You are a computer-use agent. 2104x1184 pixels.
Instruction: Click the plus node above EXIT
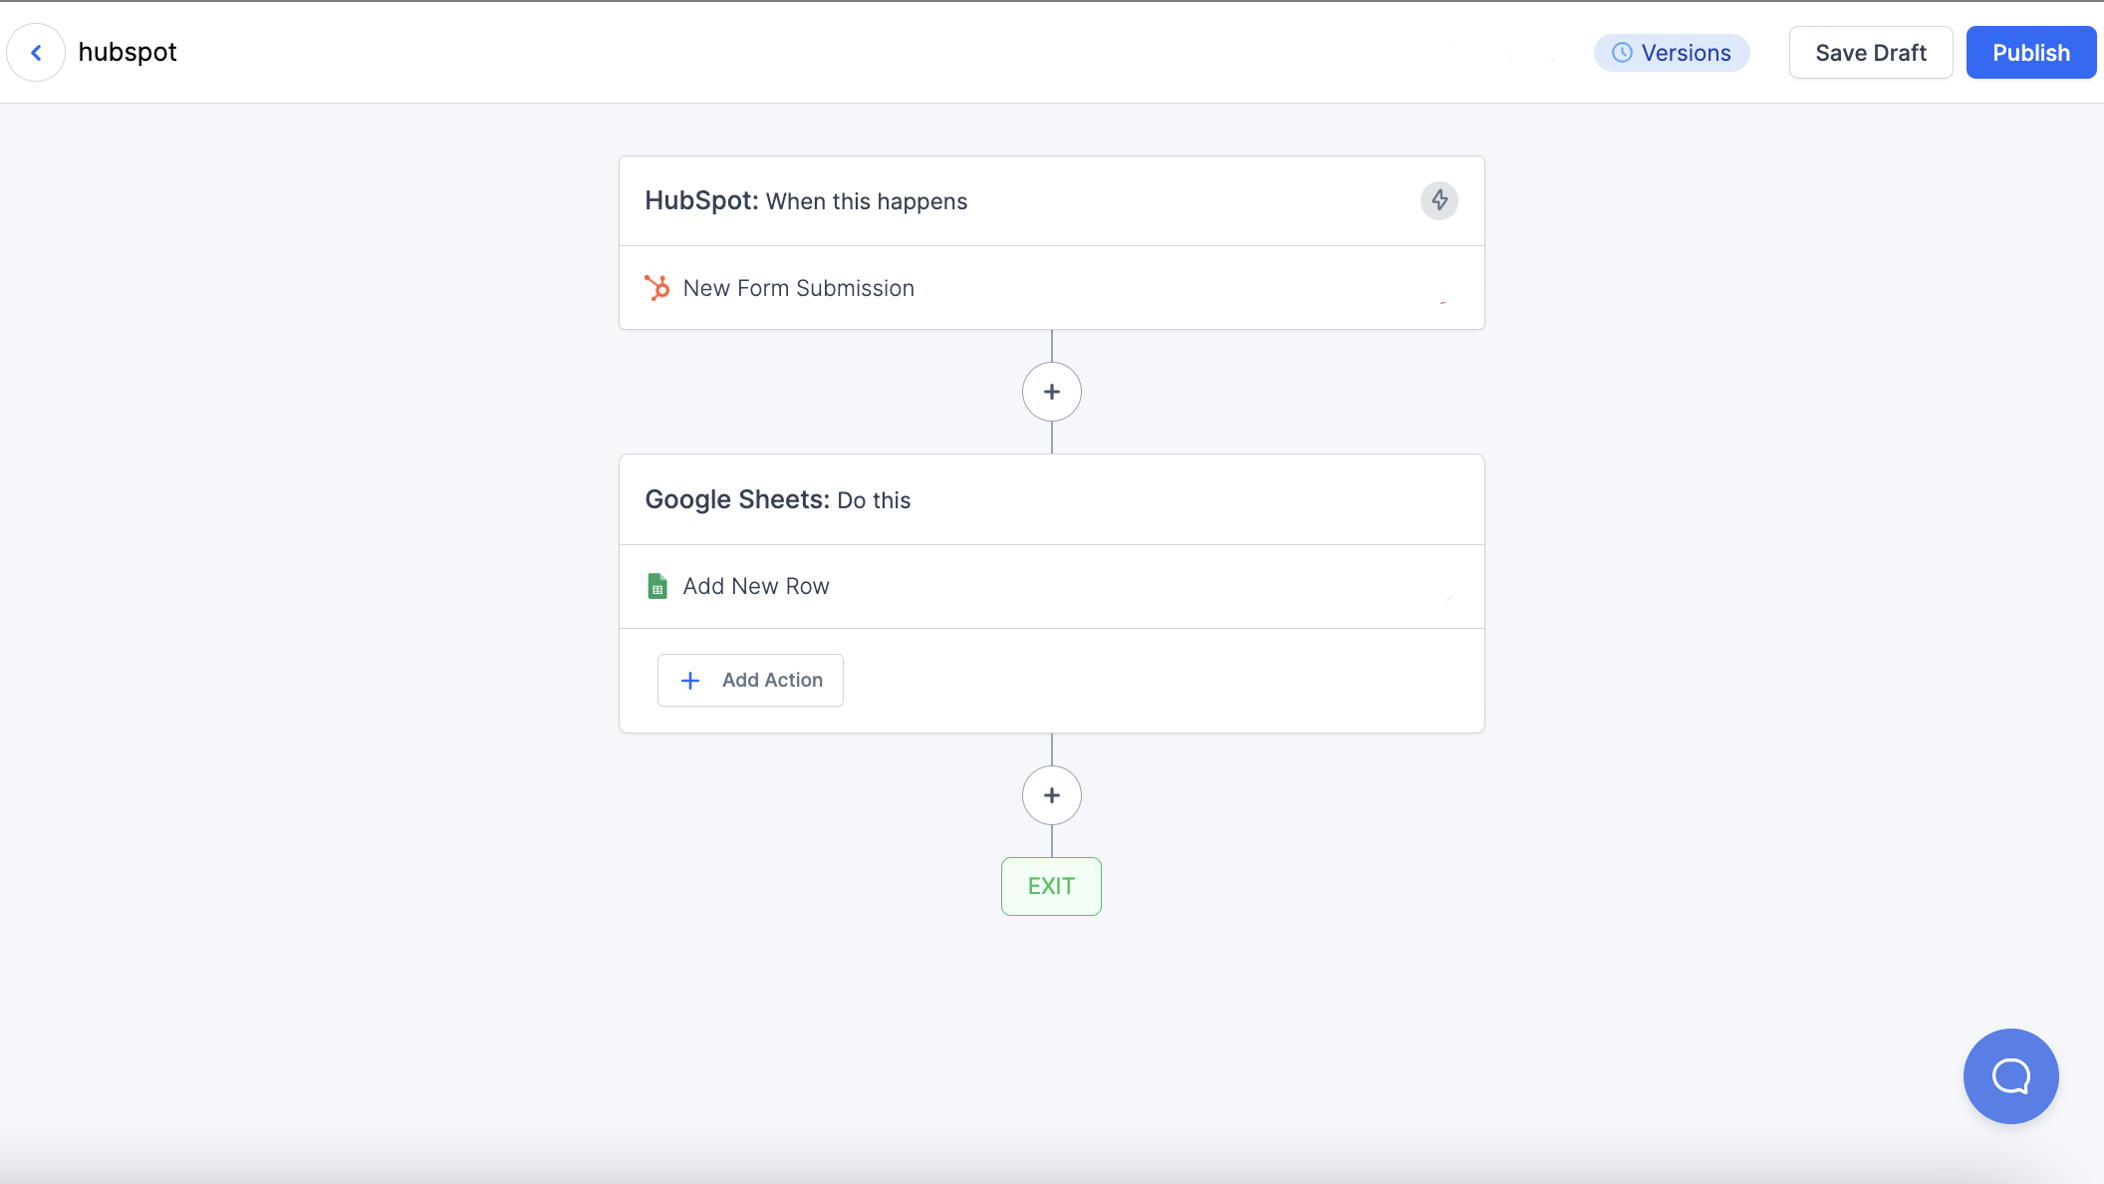(1051, 794)
